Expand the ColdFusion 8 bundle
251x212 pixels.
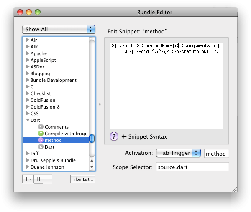28,107
